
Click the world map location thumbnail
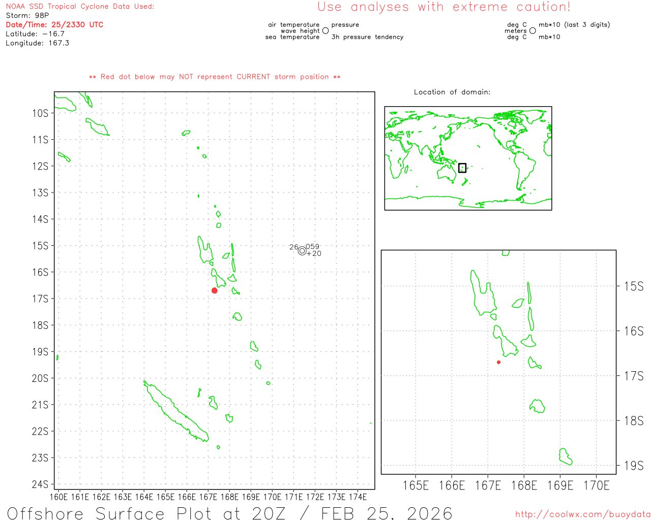[468, 158]
